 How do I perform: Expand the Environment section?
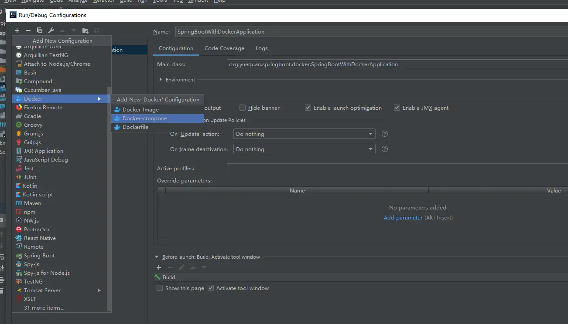click(x=161, y=80)
